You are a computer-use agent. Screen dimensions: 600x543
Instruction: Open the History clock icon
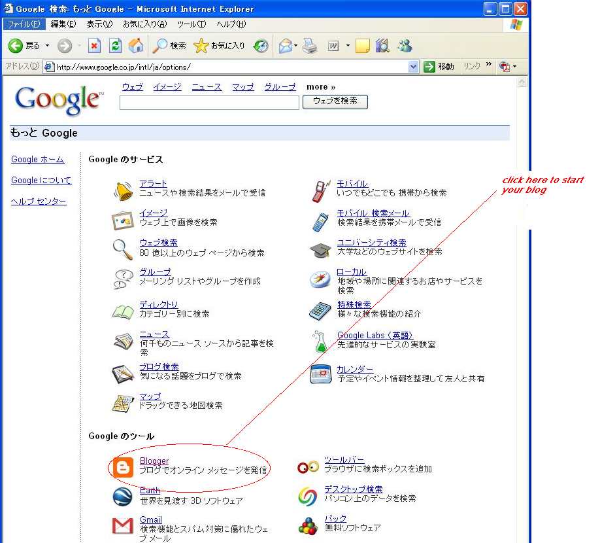[261, 46]
